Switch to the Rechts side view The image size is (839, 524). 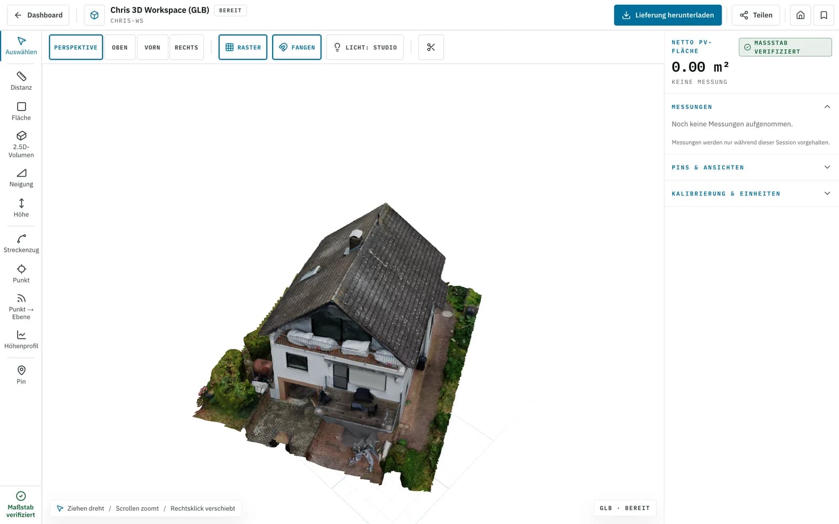coord(187,47)
